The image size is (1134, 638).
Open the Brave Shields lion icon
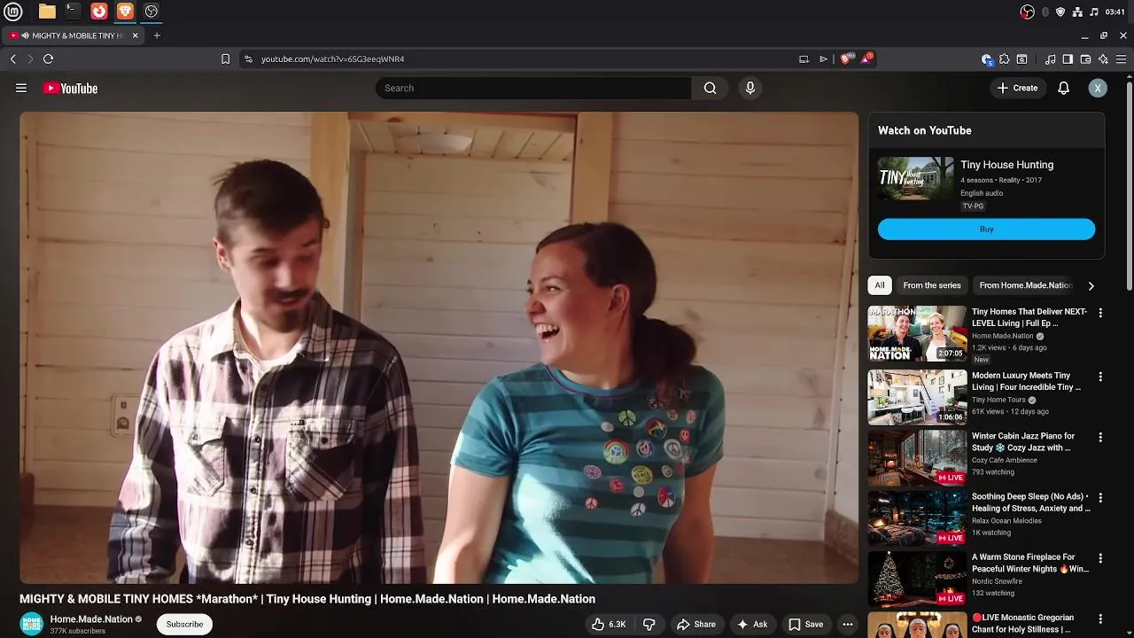click(847, 58)
